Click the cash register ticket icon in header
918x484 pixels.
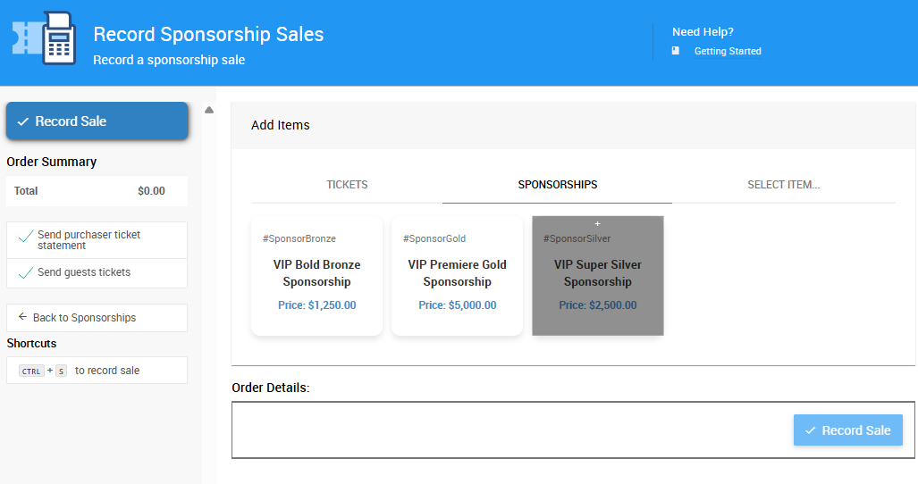pyautogui.click(x=44, y=38)
